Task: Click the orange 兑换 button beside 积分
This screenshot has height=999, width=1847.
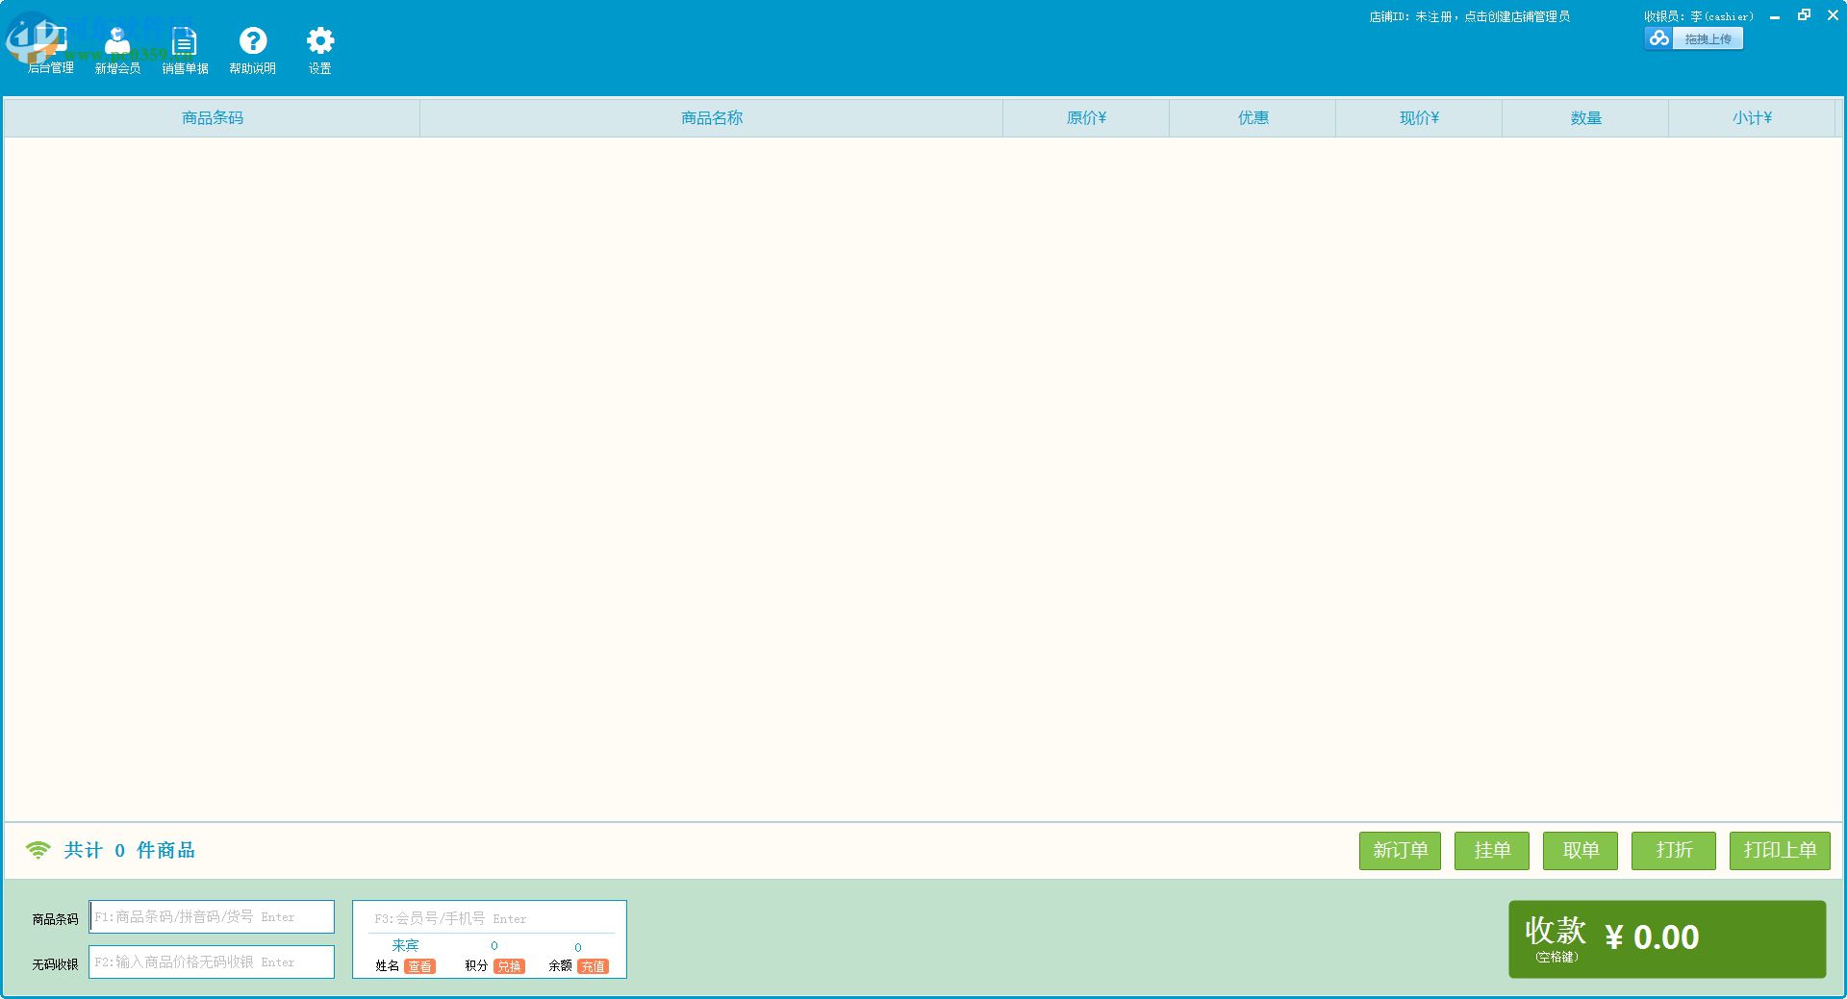Action: (x=510, y=967)
